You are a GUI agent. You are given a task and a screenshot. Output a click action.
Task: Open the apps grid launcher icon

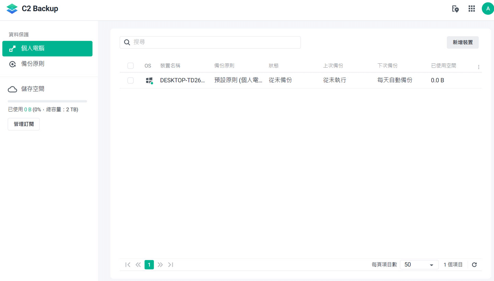click(x=472, y=9)
